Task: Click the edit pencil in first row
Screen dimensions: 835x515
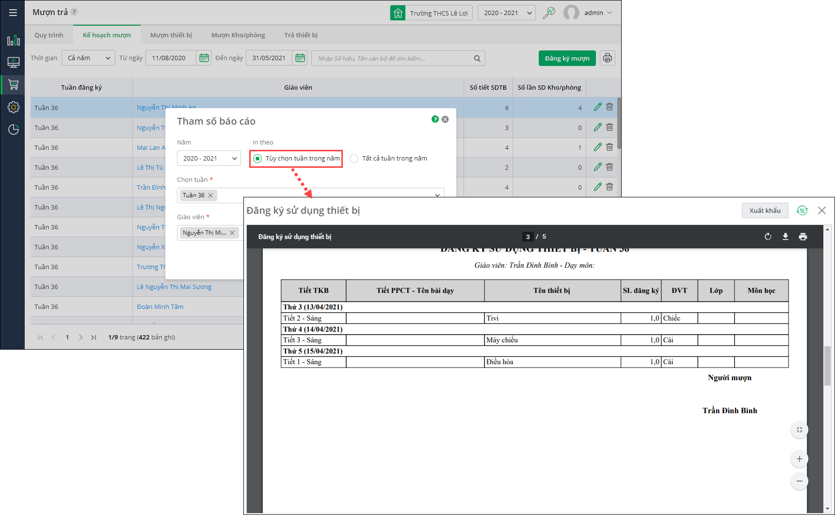Action: coord(597,107)
